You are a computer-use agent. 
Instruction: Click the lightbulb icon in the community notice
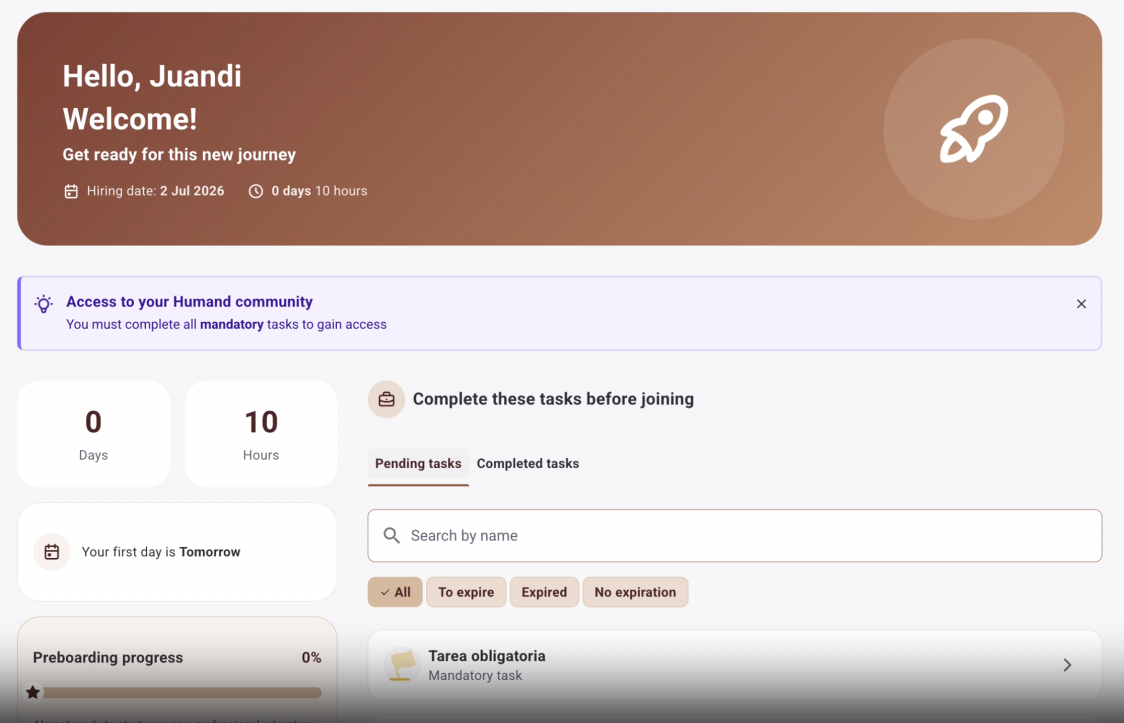point(43,303)
